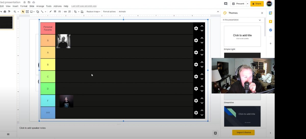
Task: Click the gear icon in Personal Favorite row
Action: pos(196,28)
